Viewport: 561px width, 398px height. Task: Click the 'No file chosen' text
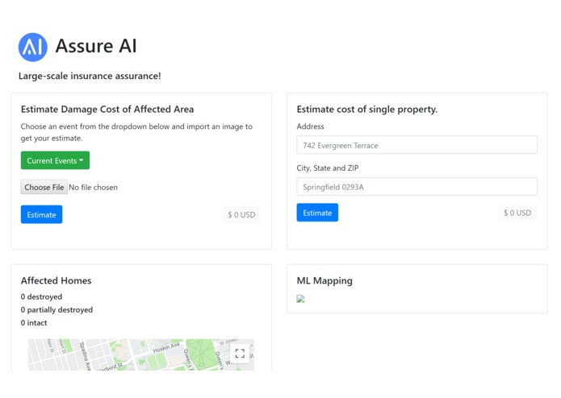click(x=93, y=188)
